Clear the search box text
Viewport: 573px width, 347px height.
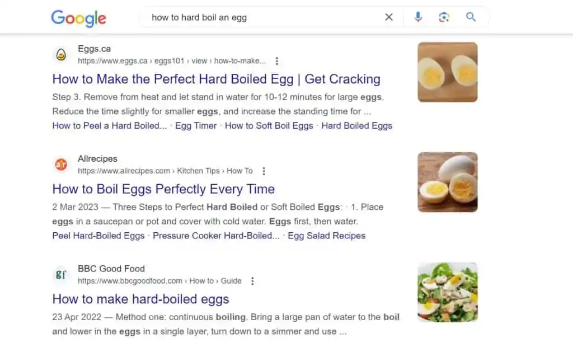(x=389, y=17)
